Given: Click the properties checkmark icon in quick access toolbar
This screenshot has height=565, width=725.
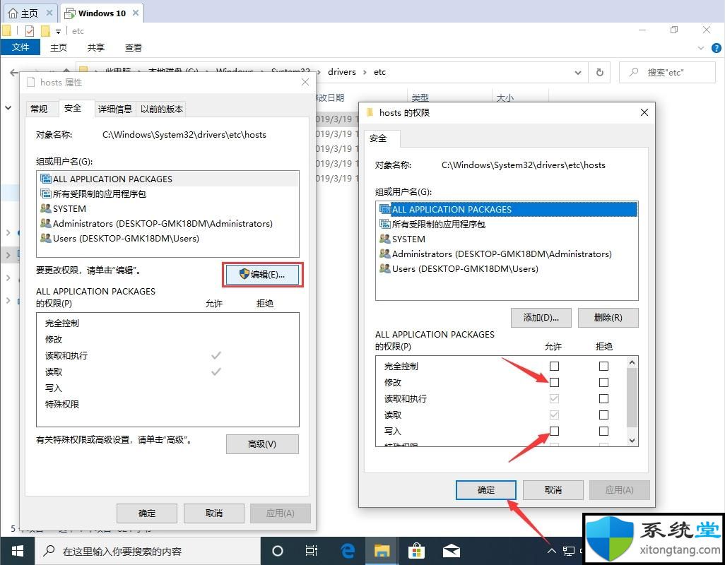Looking at the screenshot, I should click(30, 31).
